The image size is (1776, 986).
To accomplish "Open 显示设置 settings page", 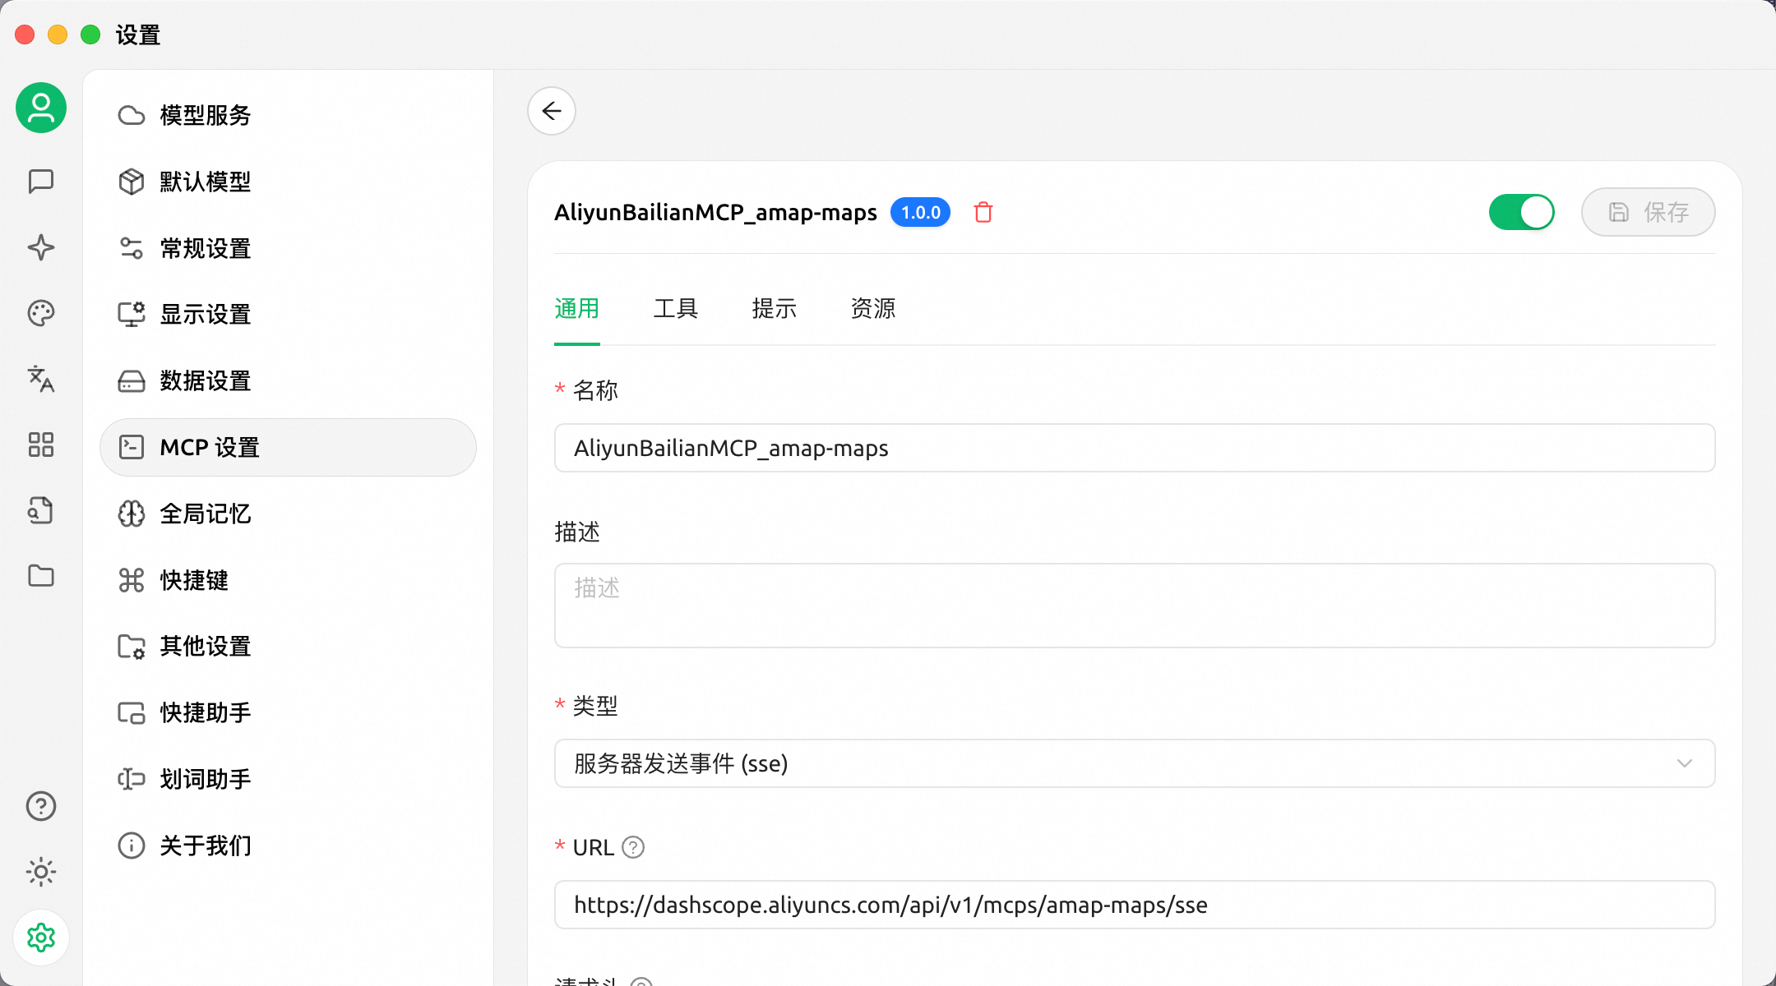I will click(288, 315).
